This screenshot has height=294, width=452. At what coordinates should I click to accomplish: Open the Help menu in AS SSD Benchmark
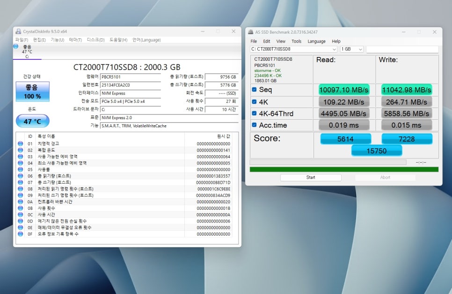point(336,41)
